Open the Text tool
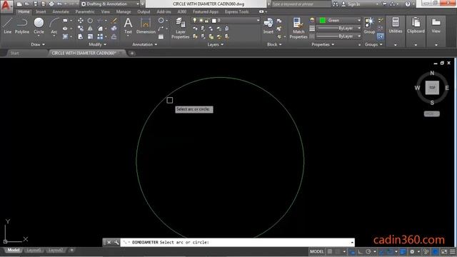This screenshot has width=457, height=257. point(129,26)
